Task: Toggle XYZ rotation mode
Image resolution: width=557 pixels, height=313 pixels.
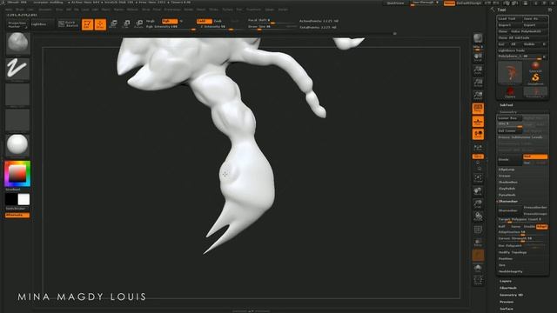Action: [x=478, y=156]
